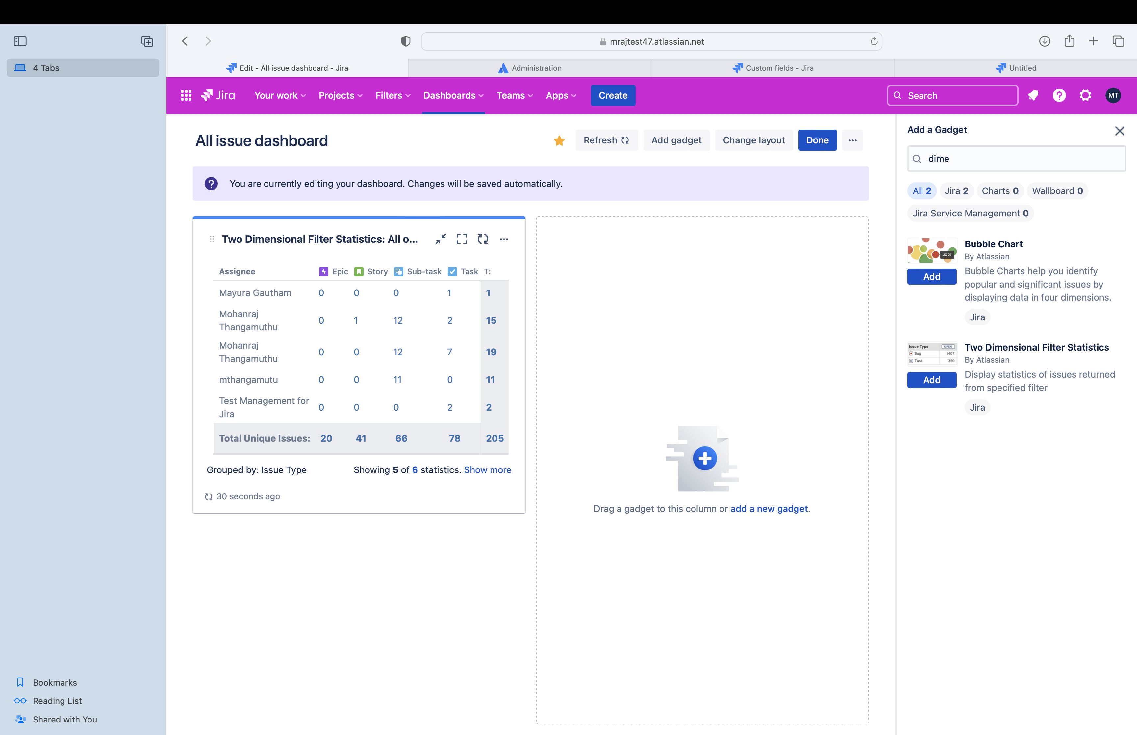Minimize the Two Dimensional Filter Statistics gadget
Screen dimensions: 1137x735
pyautogui.click(x=441, y=239)
